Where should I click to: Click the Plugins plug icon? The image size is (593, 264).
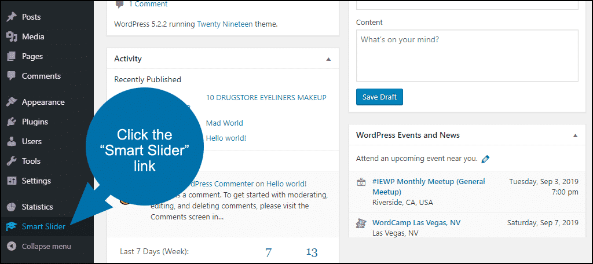[x=12, y=122]
